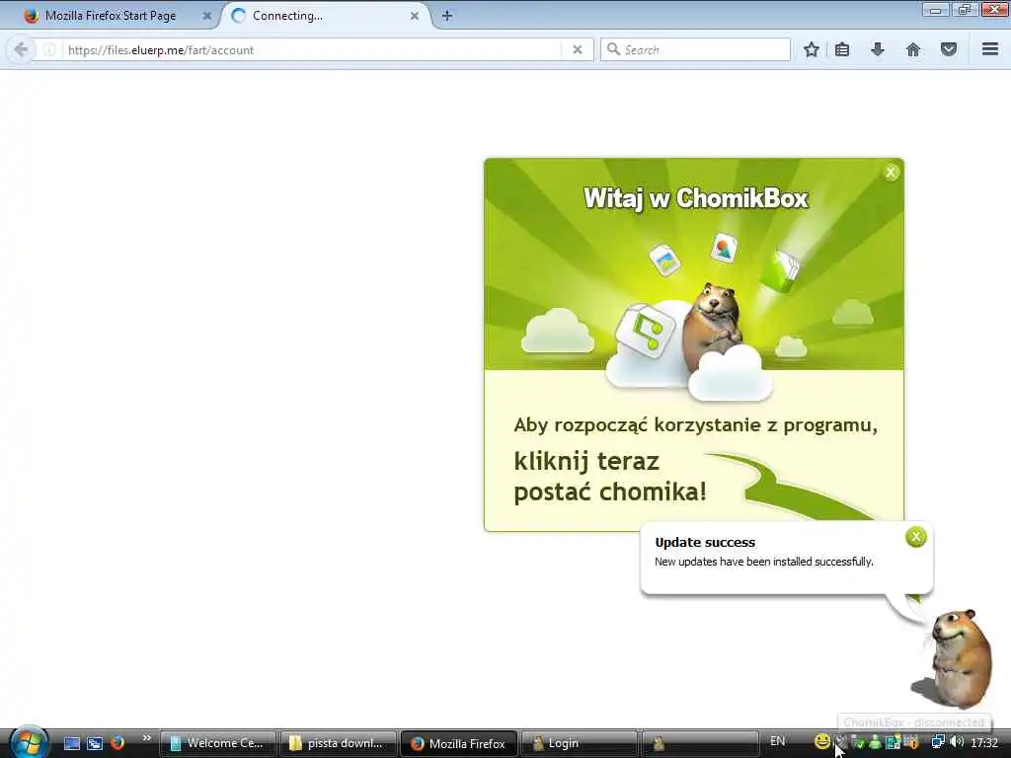Close the Witaj w ChomikBox welcome panel

pos(892,172)
